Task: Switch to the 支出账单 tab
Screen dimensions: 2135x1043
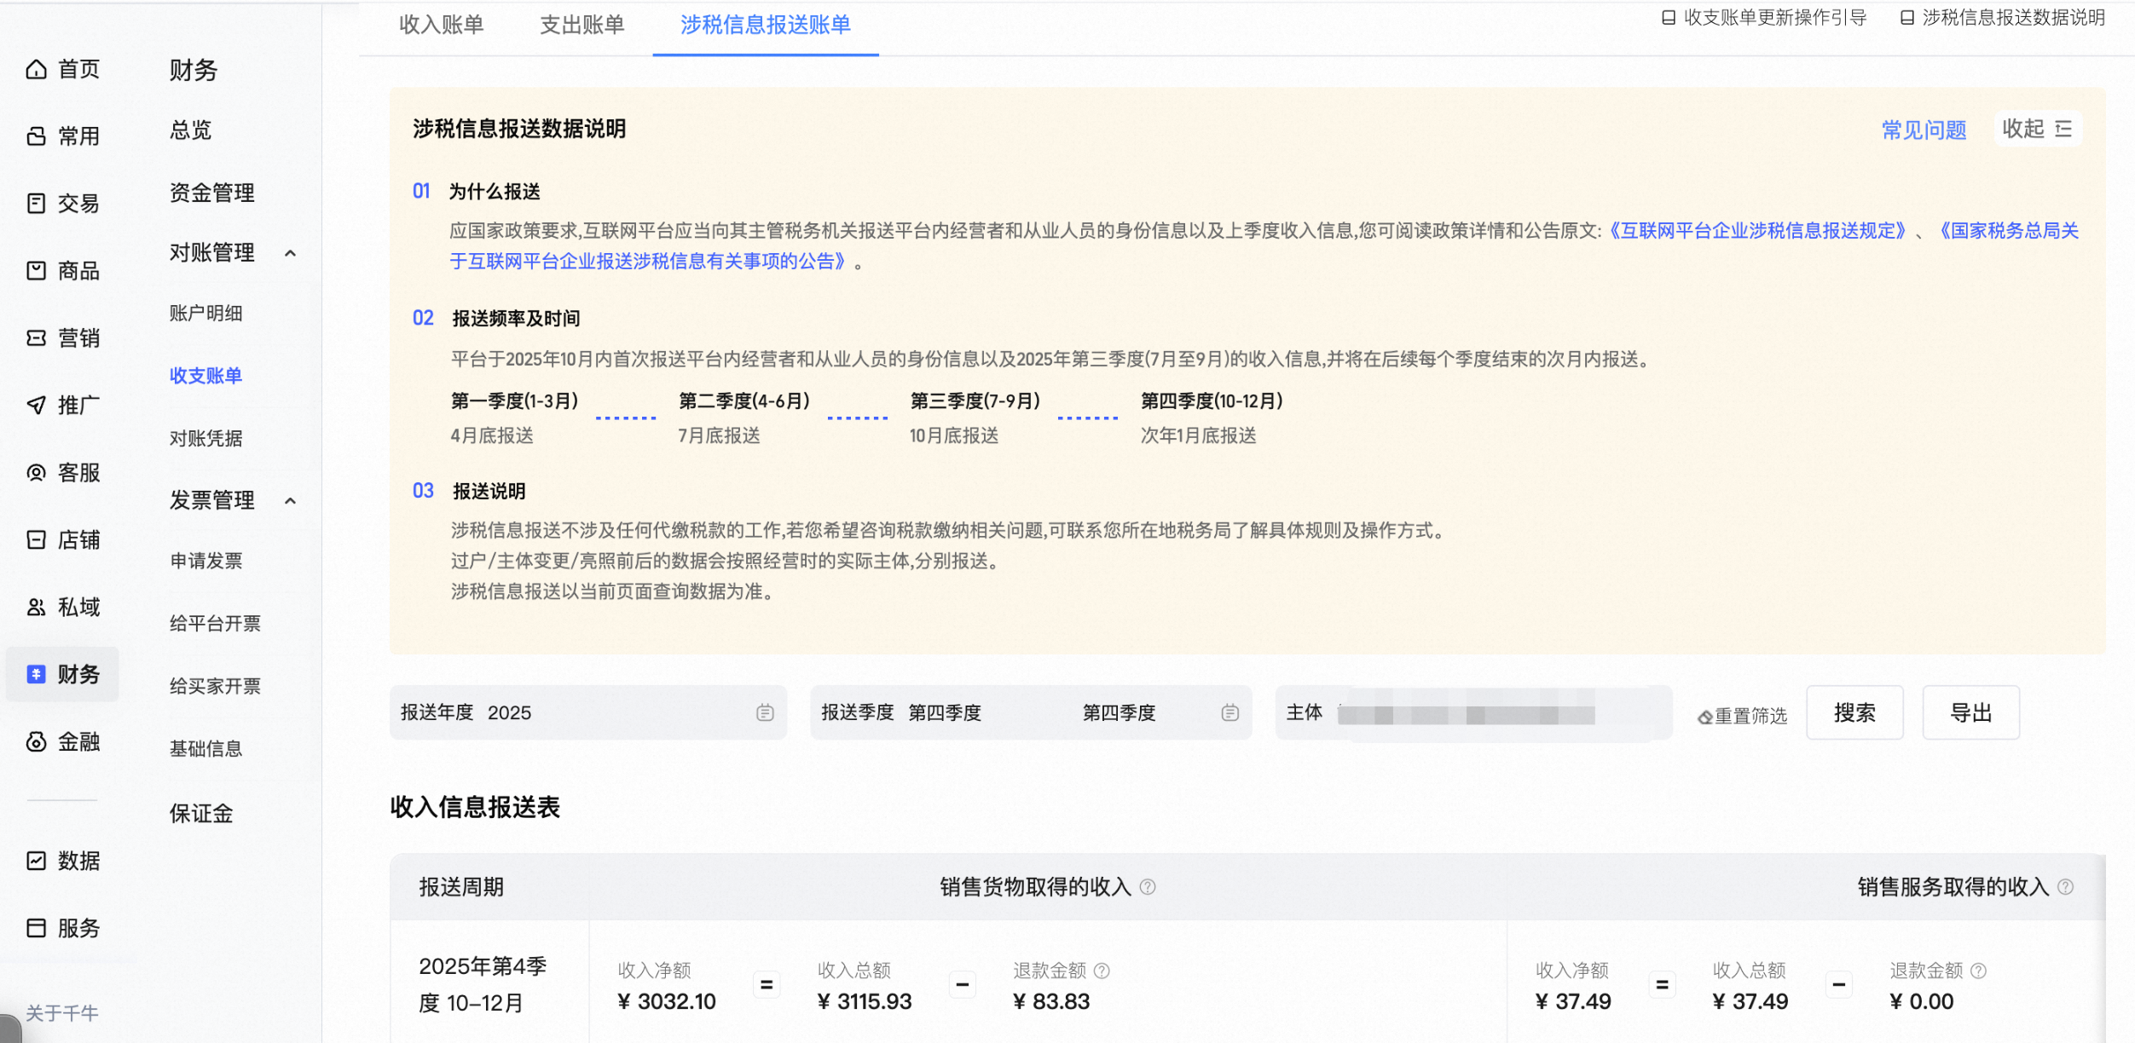Action: pyautogui.click(x=582, y=25)
